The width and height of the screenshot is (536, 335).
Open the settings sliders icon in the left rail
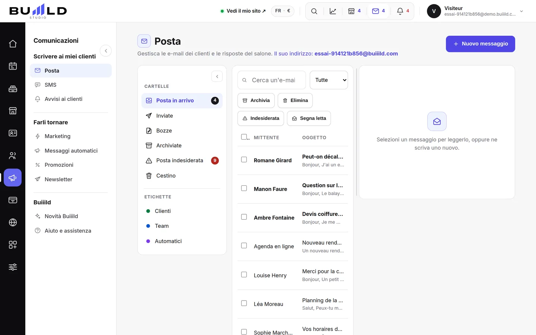[x=13, y=267]
